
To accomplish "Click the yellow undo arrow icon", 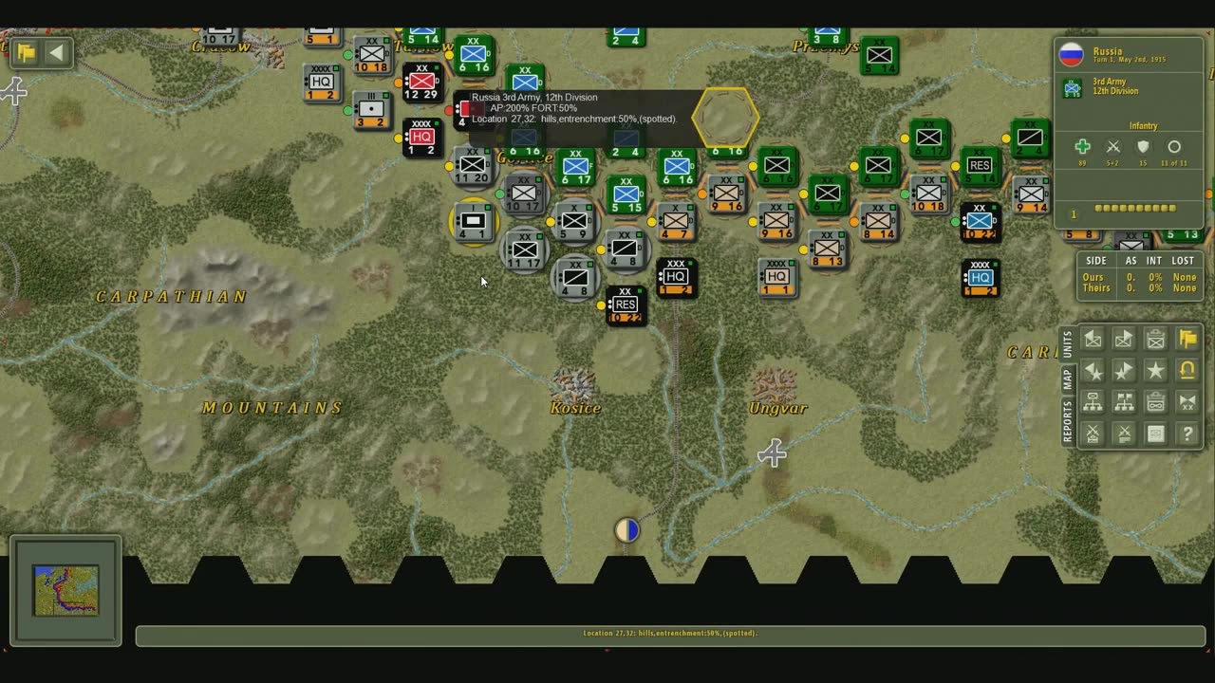I will coord(1187,371).
